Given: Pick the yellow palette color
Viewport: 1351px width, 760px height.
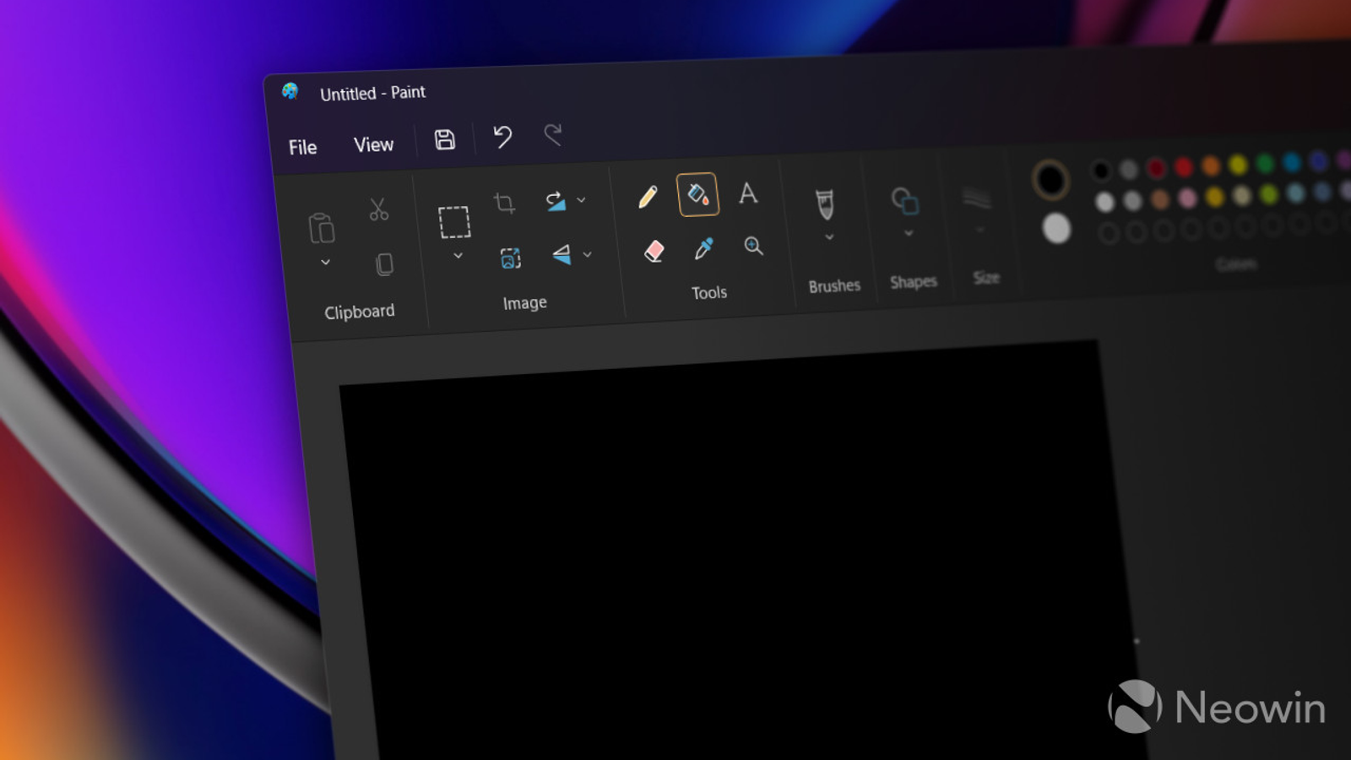Looking at the screenshot, I should pyautogui.click(x=1238, y=164).
